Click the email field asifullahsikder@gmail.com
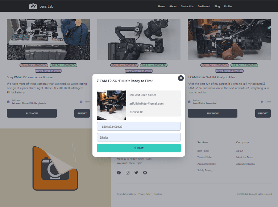 pos(154,103)
